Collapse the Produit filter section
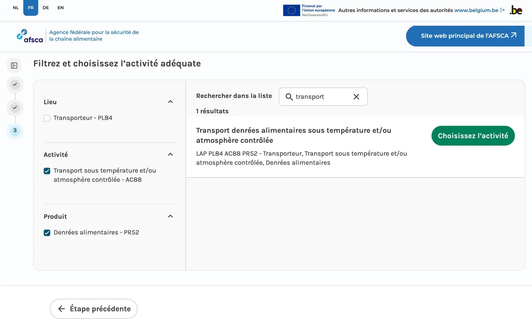Viewport: 532px width, 332px height. (x=170, y=216)
